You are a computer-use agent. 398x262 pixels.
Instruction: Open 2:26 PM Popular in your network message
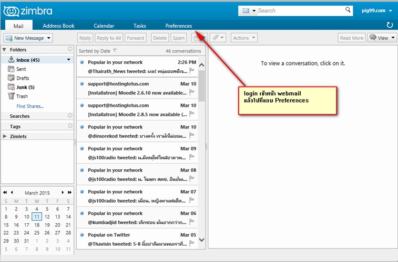point(137,67)
